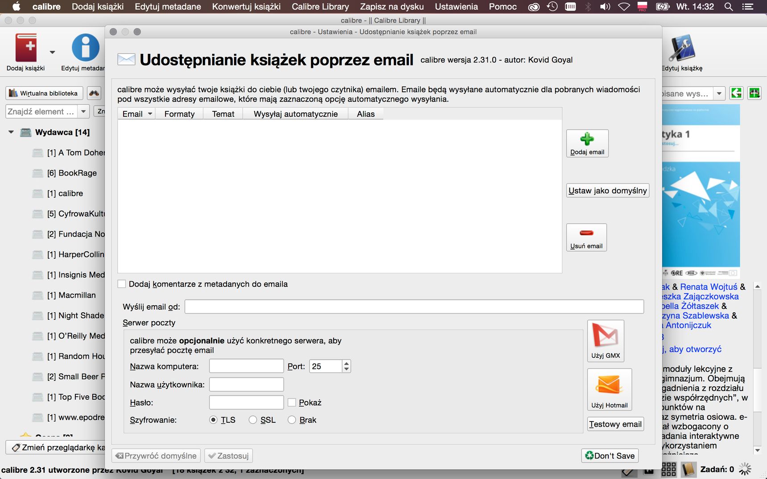
Task: Collapse the Wydawca [14] tree node
Action: [11, 132]
